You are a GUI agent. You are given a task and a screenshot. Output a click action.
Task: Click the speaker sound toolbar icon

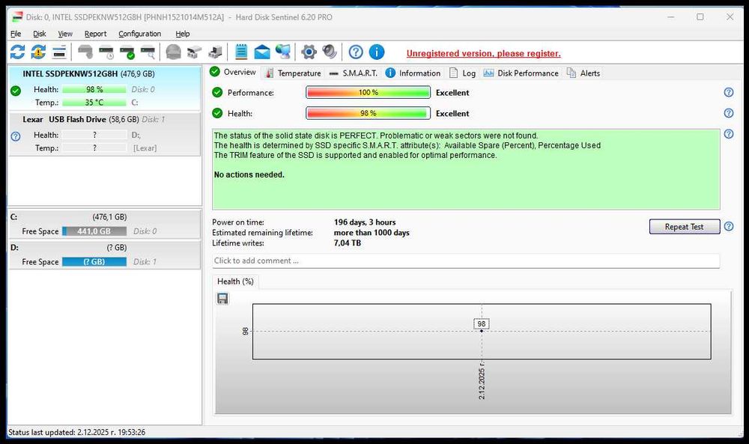click(330, 52)
